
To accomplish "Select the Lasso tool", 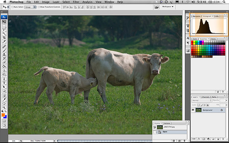I will [x=4, y=30].
